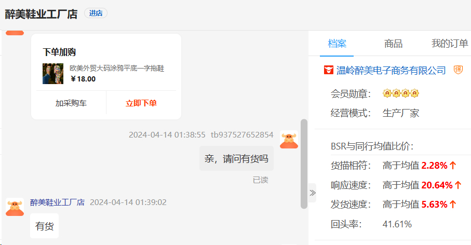Click timestamp 2024-04-14 01:38:55
Viewport: 471px width, 245px height.
[x=167, y=135]
